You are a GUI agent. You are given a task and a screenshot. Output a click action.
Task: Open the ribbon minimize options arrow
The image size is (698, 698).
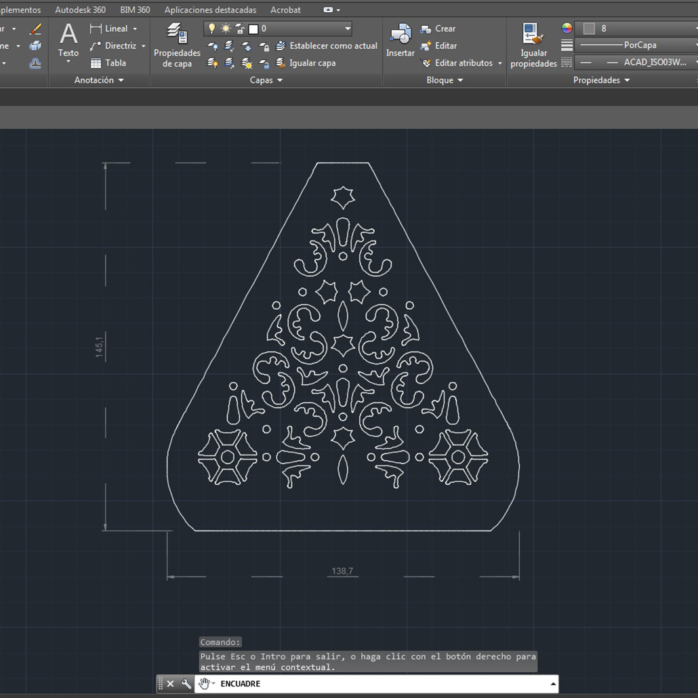click(x=338, y=9)
